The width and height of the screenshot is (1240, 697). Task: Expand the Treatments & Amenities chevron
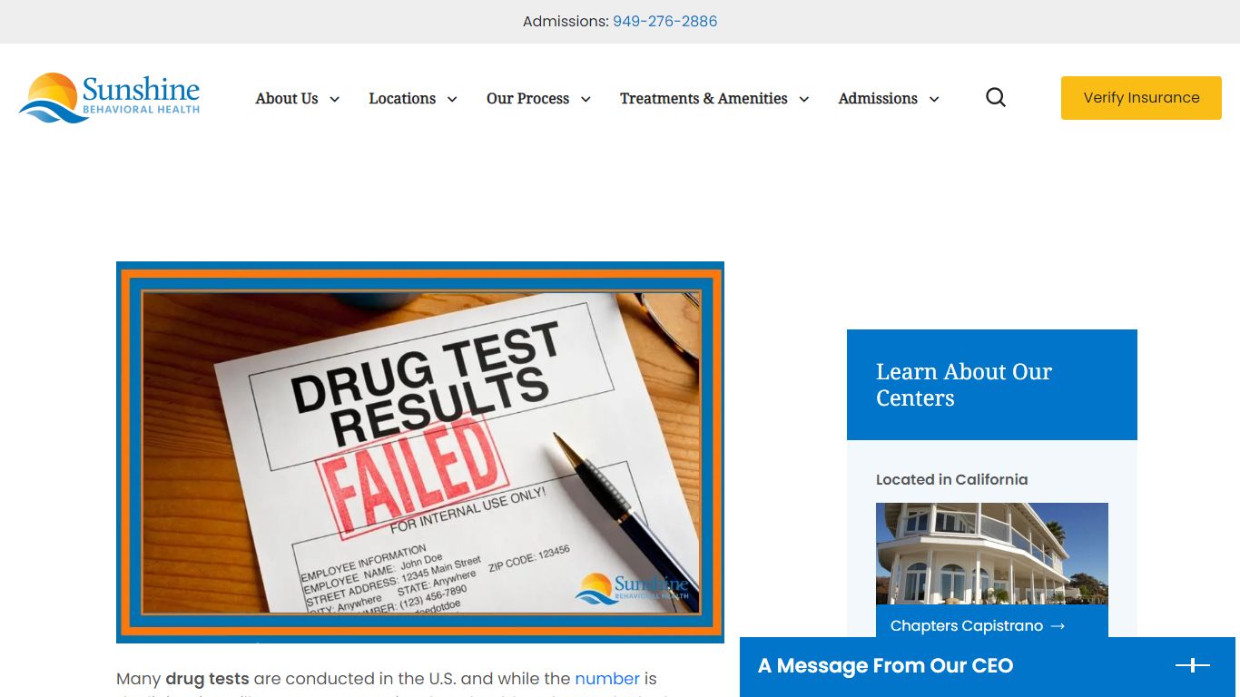click(803, 99)
